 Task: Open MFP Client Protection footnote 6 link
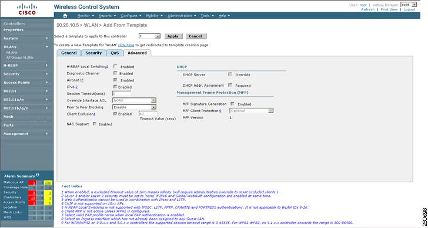[220, 111]
